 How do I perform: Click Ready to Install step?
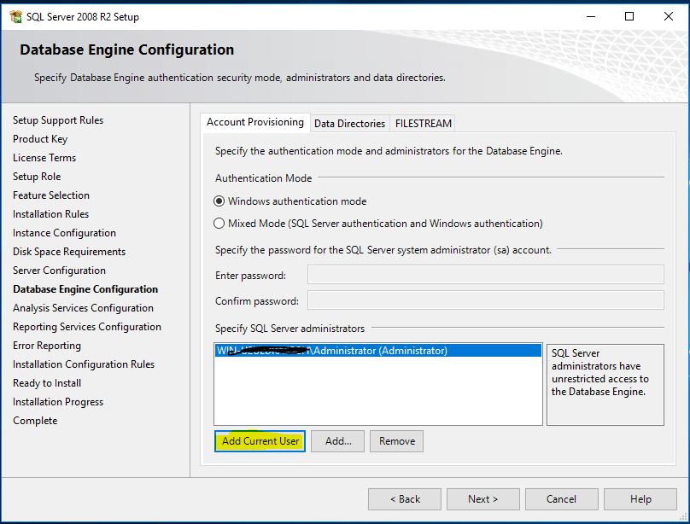click(x=47, y=383)
